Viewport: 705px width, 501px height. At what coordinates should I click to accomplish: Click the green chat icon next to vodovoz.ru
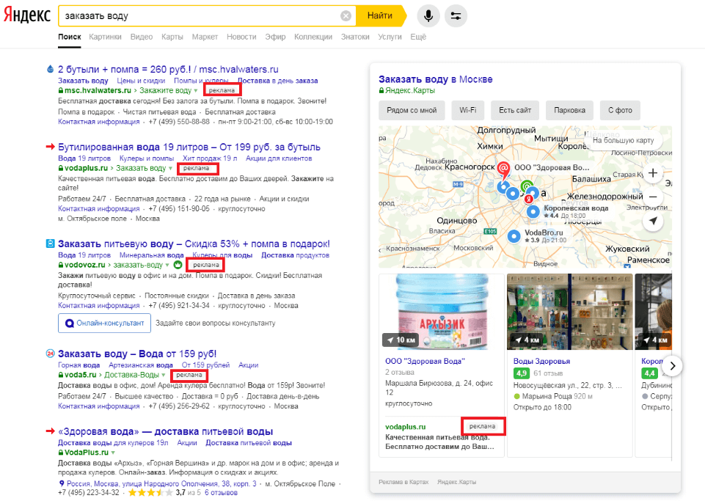(178, 265)
